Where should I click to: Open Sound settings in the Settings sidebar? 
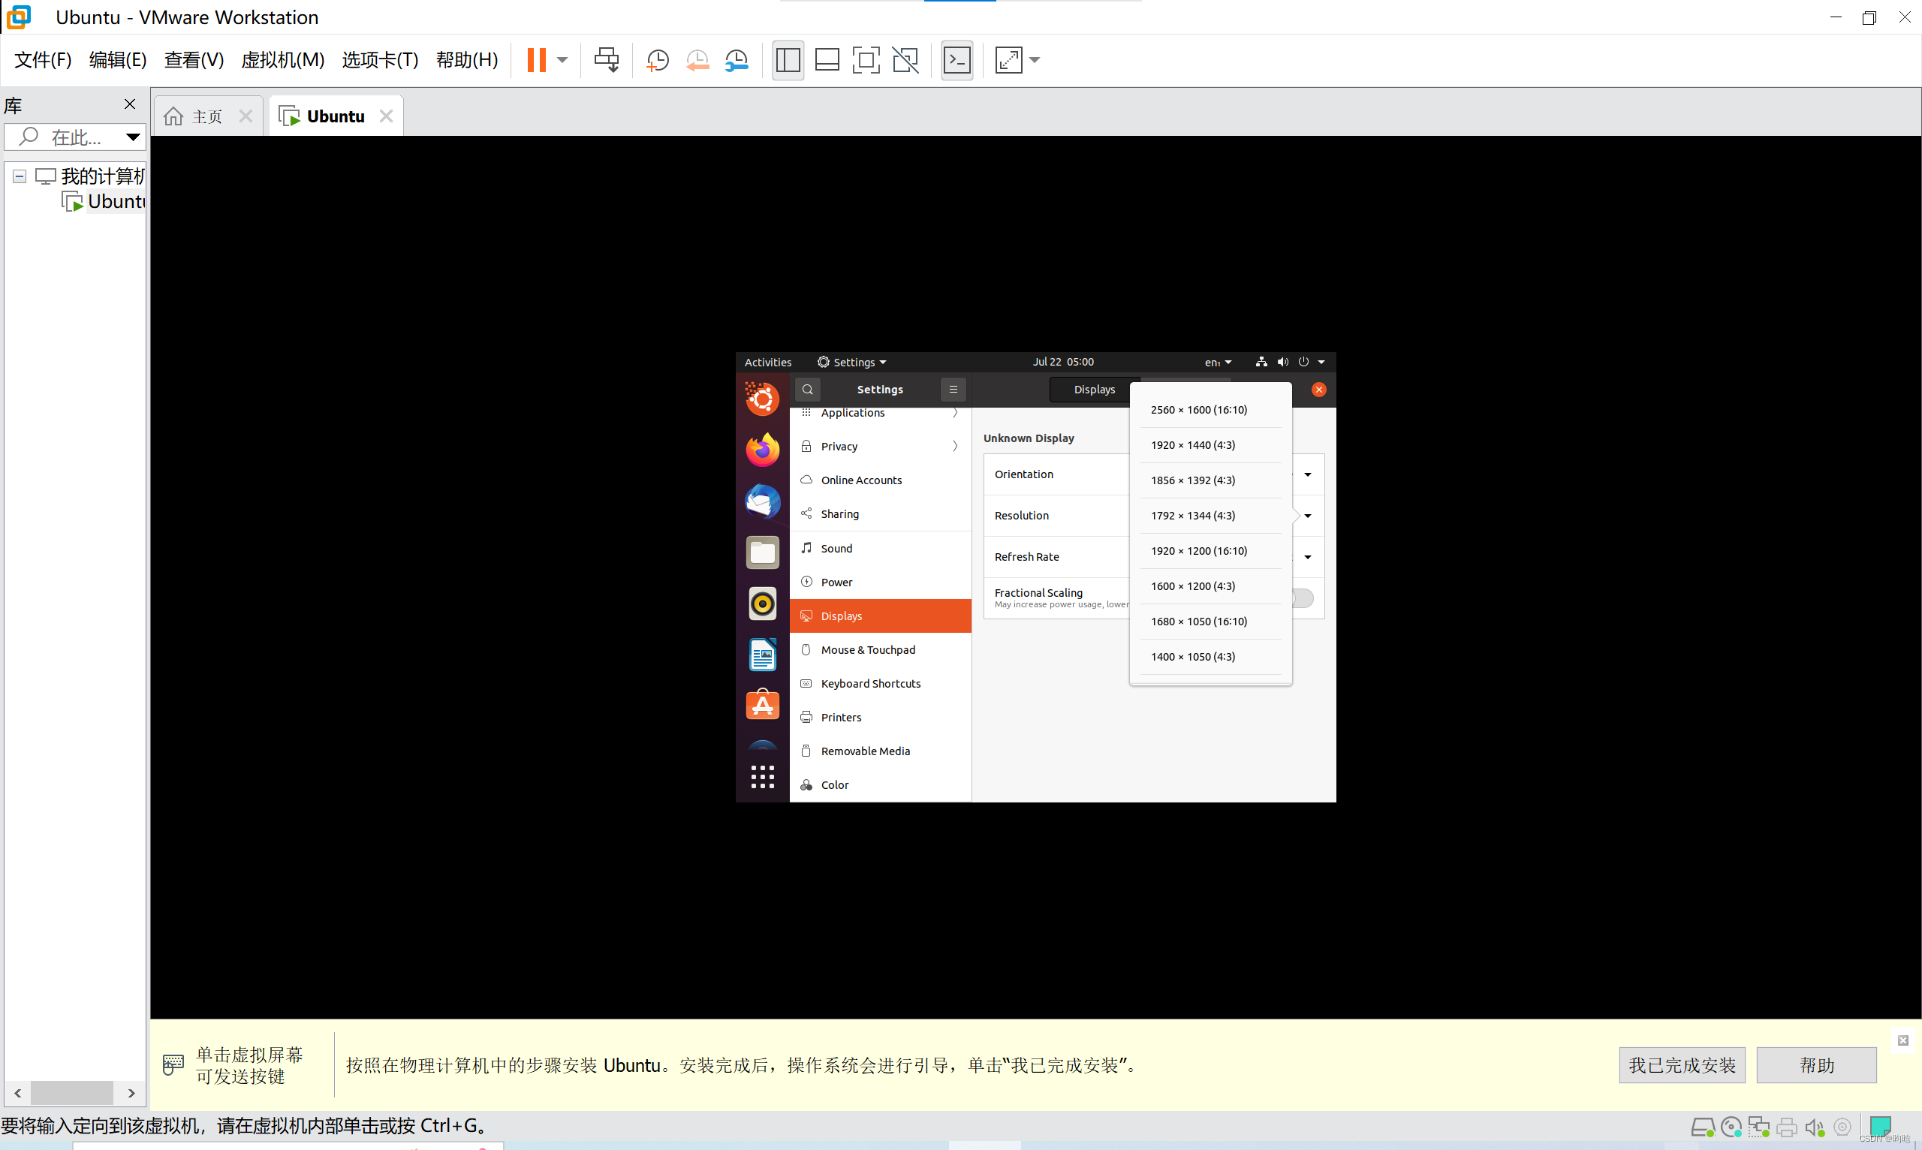pyautogui.click(x=836, y=548)
